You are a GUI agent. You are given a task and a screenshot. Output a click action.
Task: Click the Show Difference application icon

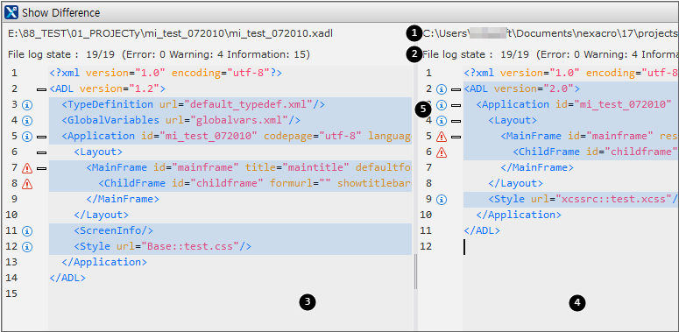(x=11, y=12)
